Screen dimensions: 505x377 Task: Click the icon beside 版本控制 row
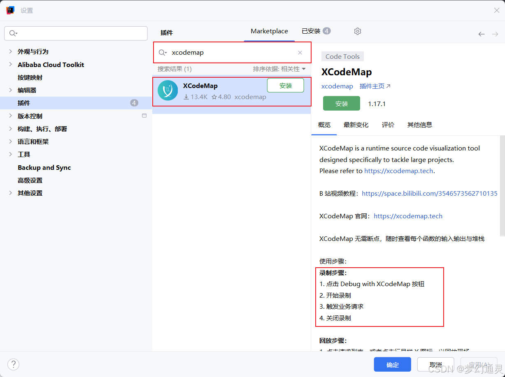click(144, 116)
